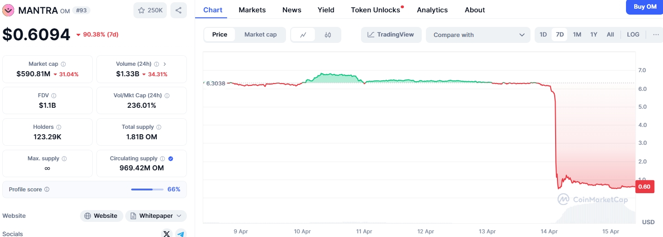
Task: Select the 1Y time range
Action: point(594,35)
